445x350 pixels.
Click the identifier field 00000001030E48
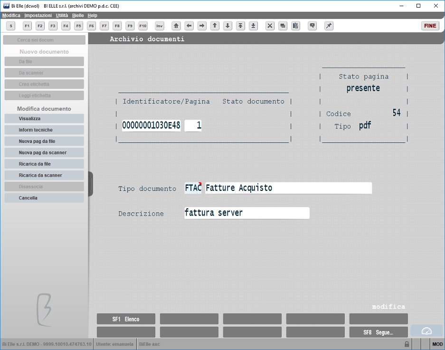coord(151,125)
